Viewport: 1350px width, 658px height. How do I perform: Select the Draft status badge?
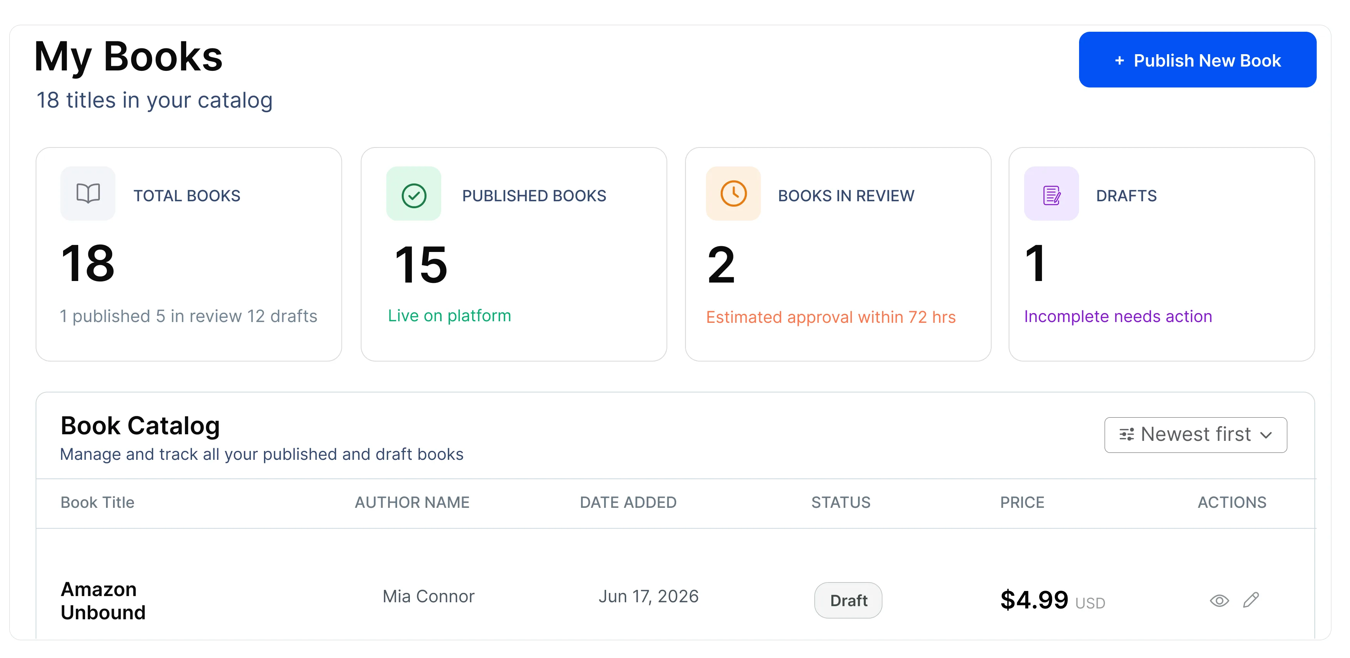[848, 600]
